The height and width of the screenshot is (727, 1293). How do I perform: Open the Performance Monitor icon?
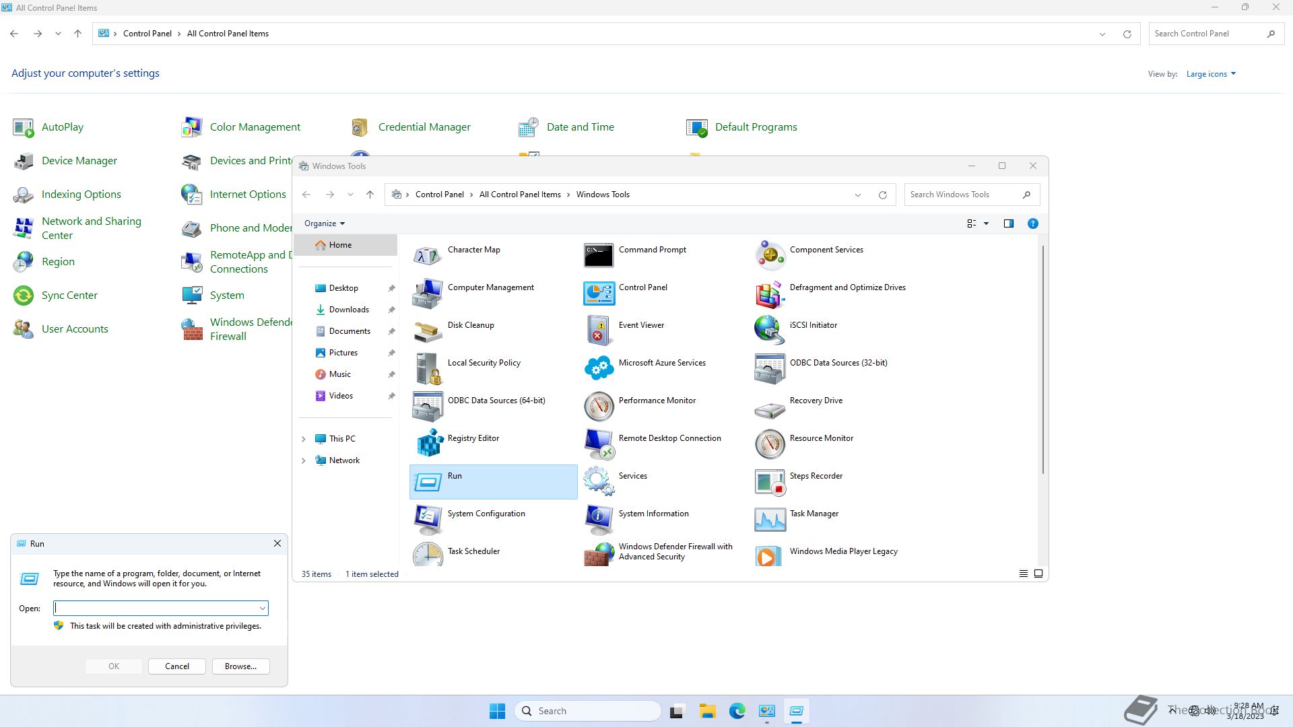599,406
